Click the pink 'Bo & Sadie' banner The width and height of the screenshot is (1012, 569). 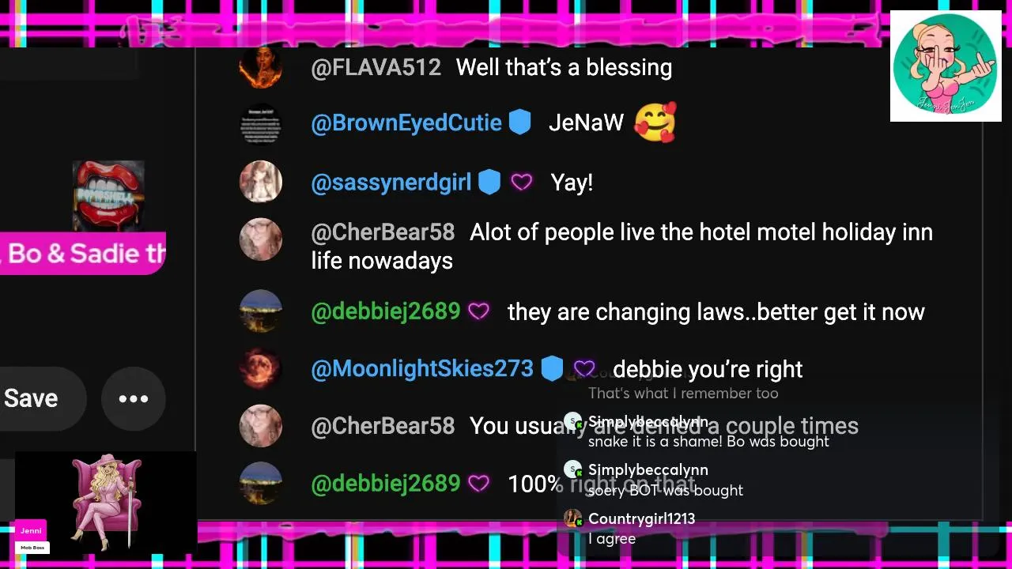[x=82, y=254]
